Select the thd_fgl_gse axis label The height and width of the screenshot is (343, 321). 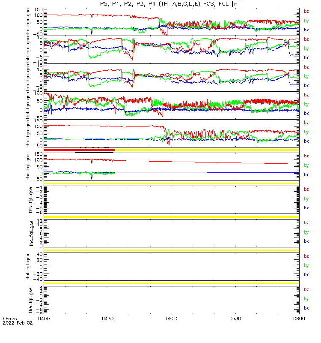click(28, 267)
